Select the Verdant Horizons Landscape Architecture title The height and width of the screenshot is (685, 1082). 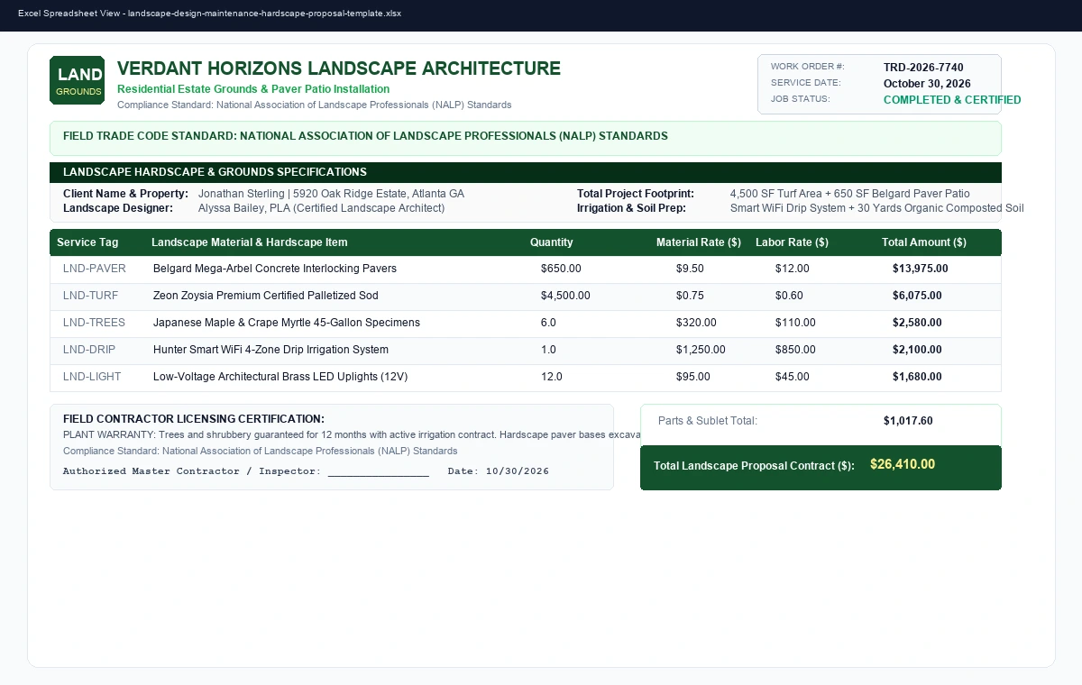(339, 68)
